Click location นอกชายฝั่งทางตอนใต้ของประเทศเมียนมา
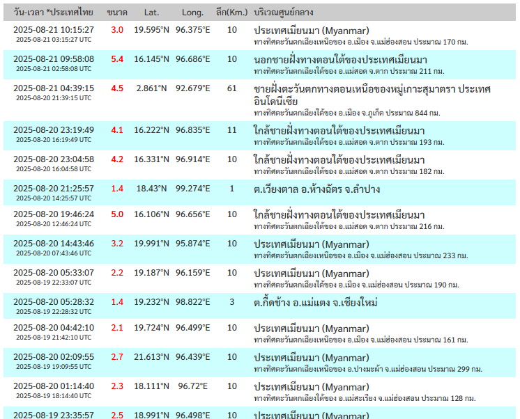Image resolution: width=520 pixels, height=419 pixels. click(x=340, y=60)
